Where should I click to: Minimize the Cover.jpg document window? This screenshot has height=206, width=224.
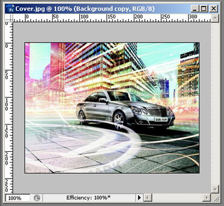click(195, 9)
